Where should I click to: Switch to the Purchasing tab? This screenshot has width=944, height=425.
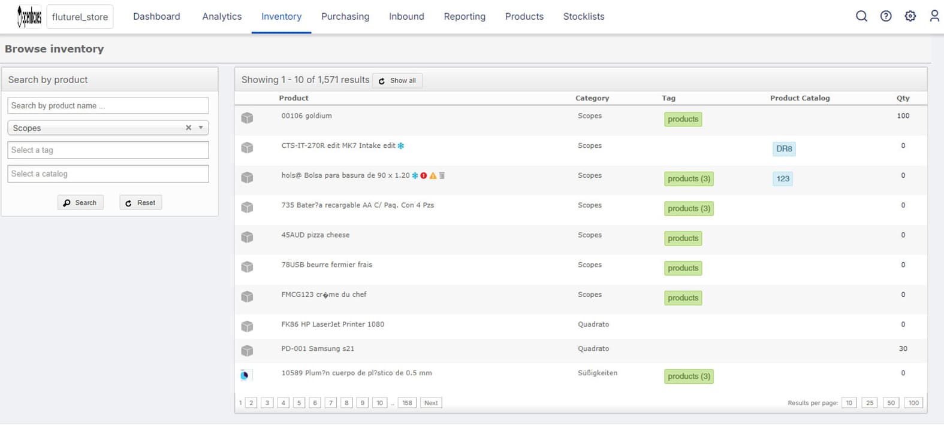tap(345, 17)
